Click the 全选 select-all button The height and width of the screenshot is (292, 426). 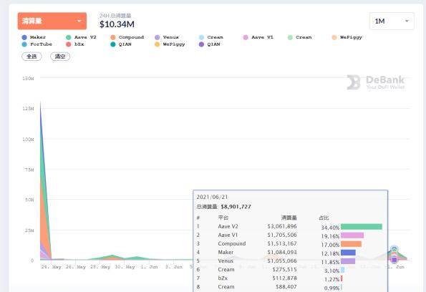(32, 57)
